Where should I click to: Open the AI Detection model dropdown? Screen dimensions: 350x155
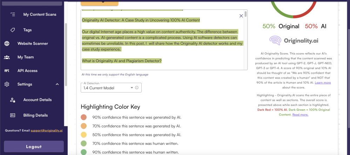pyautogui.click(x=111, y=88)
